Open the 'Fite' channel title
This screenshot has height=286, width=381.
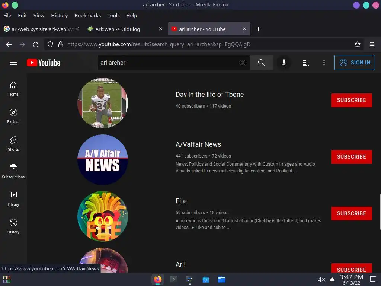point(181,201)
